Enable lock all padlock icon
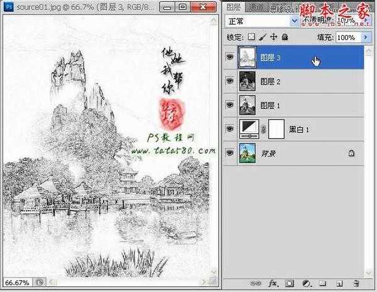This screenshot has height=292, width=377. coord(285,37)
